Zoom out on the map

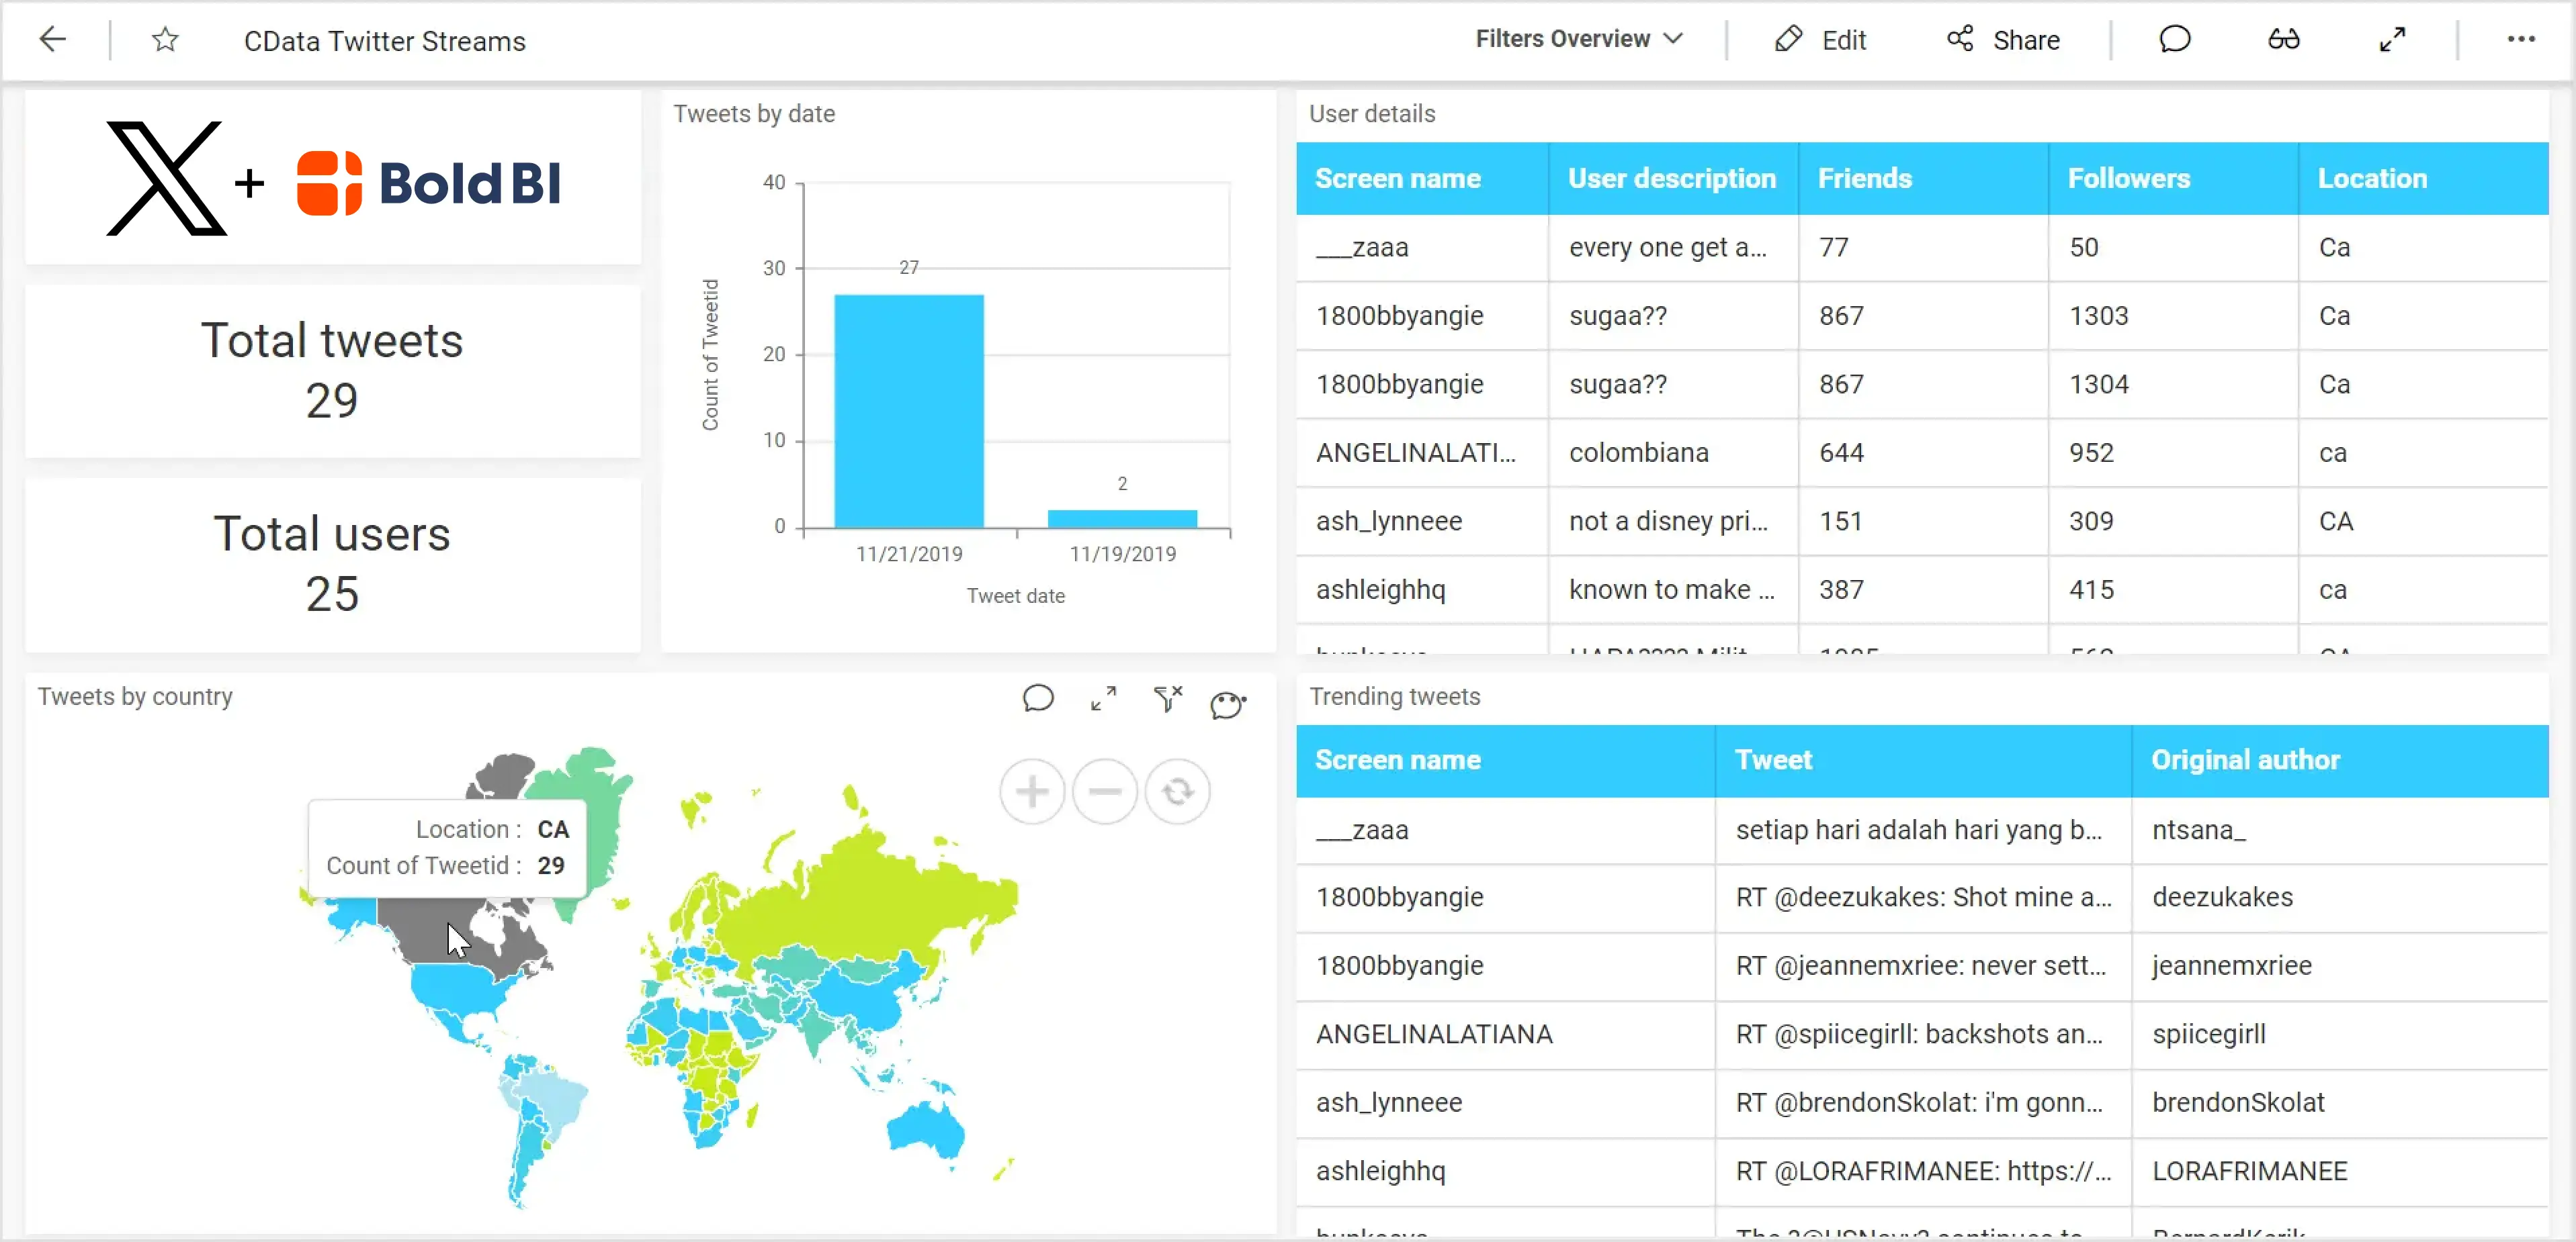pyautogui.click(x=1104, y=792)
